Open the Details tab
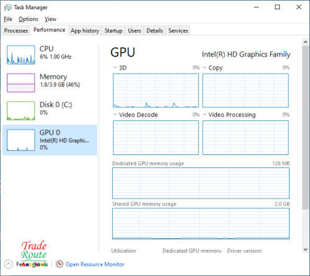This screenshot has width=310, height=276. click(x=154, y=31)
